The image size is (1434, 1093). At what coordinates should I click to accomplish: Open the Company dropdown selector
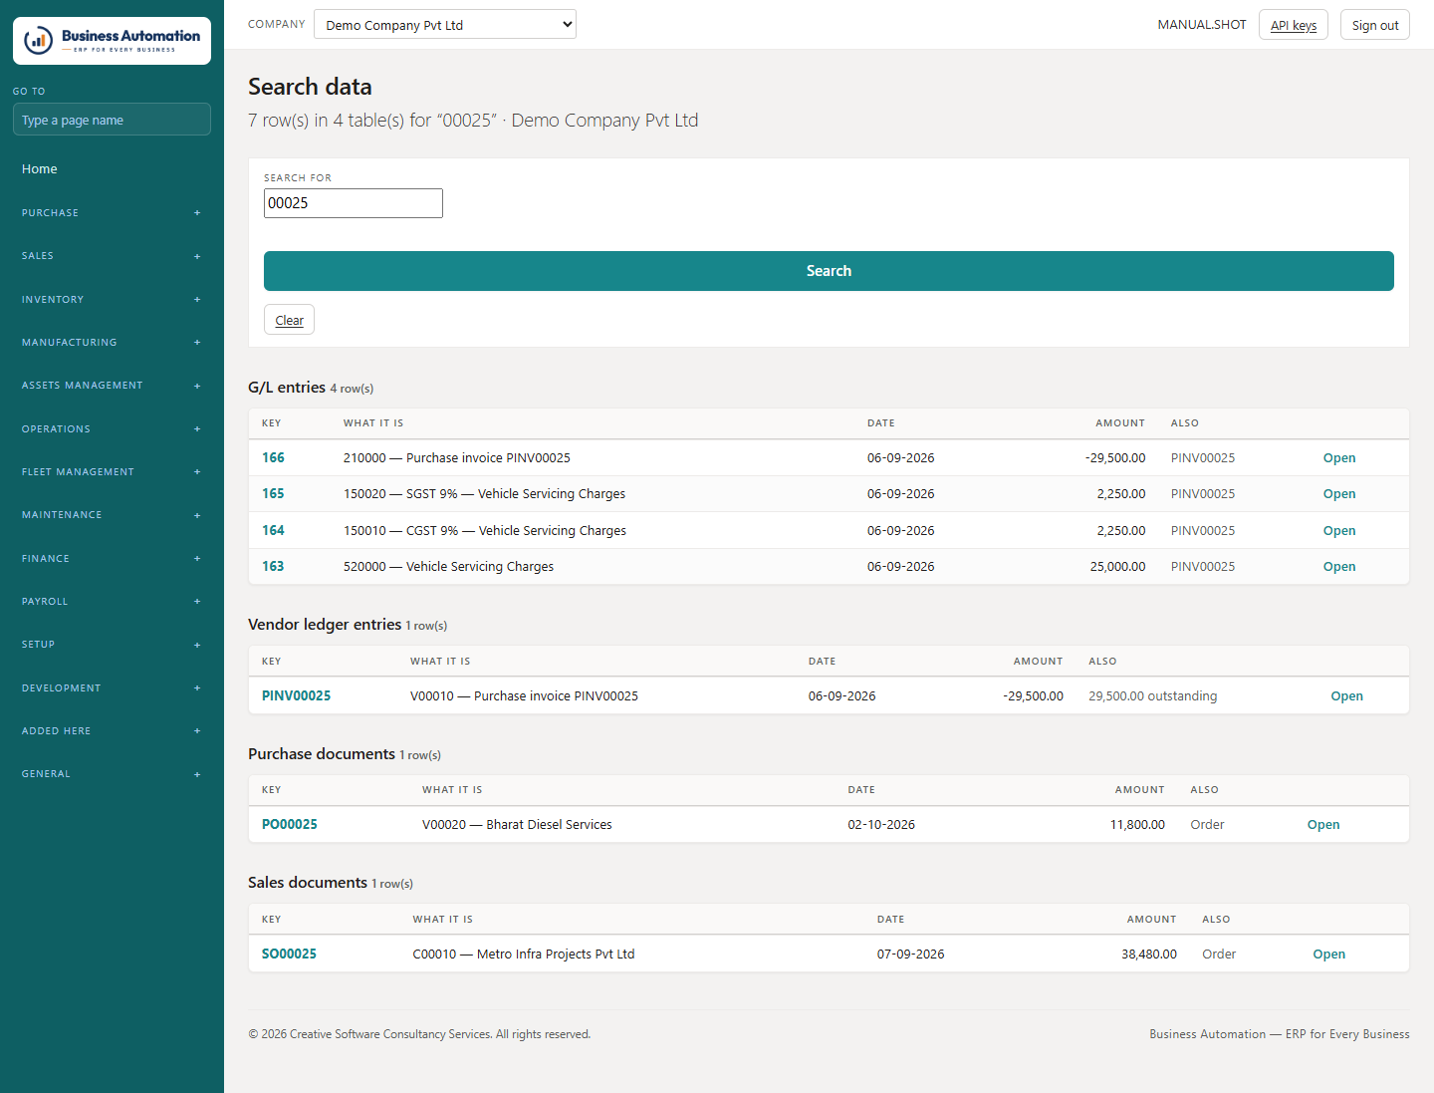pos(445,24)
